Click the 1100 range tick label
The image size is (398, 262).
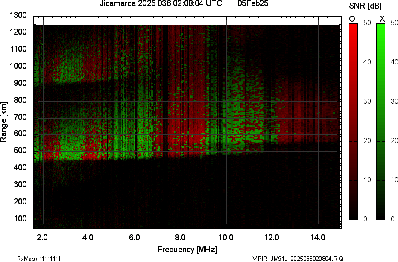[x=18, y=49]
